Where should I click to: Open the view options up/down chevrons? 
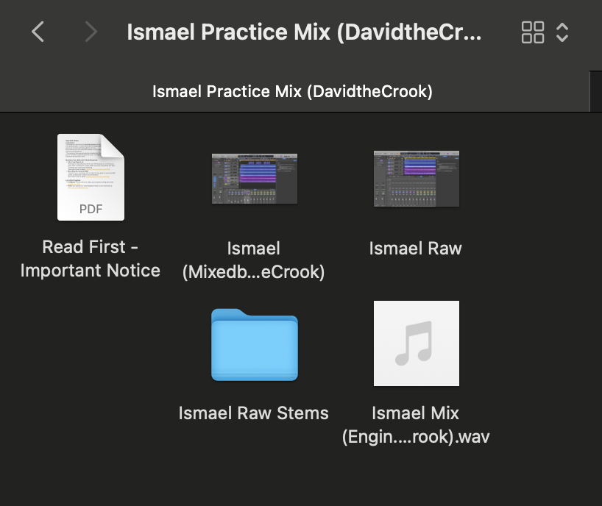click(x=562, y=32)
